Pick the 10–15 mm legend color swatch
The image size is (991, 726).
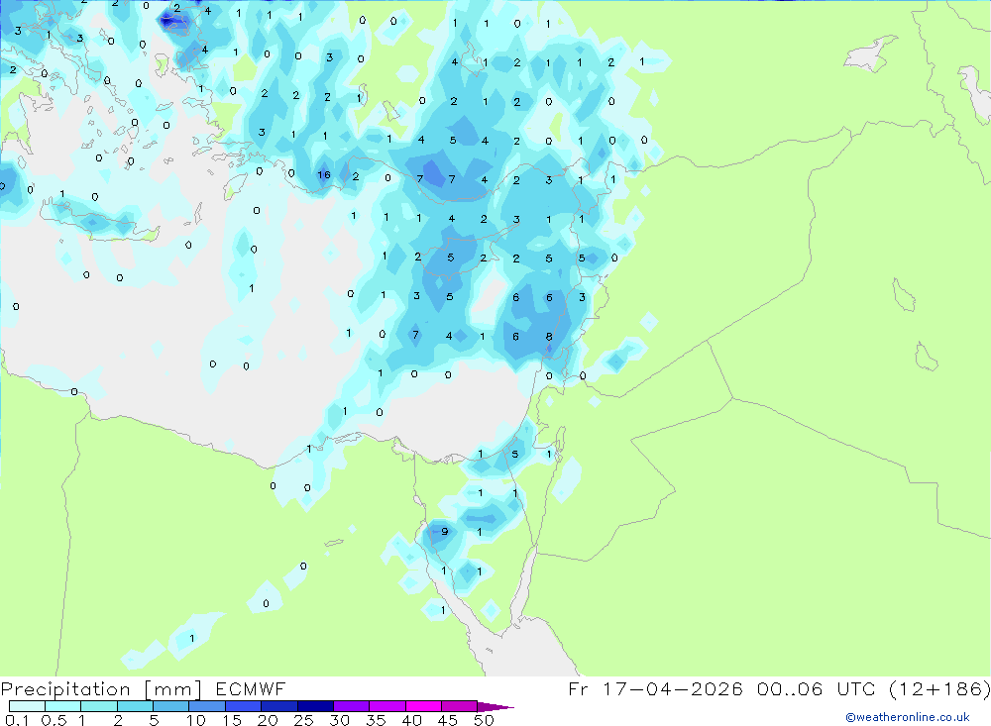(x=207, y=706)
